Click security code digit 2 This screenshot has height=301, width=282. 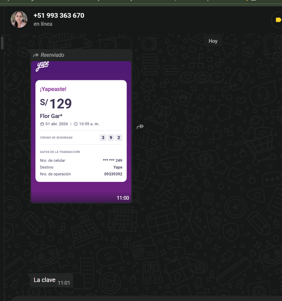119,138
